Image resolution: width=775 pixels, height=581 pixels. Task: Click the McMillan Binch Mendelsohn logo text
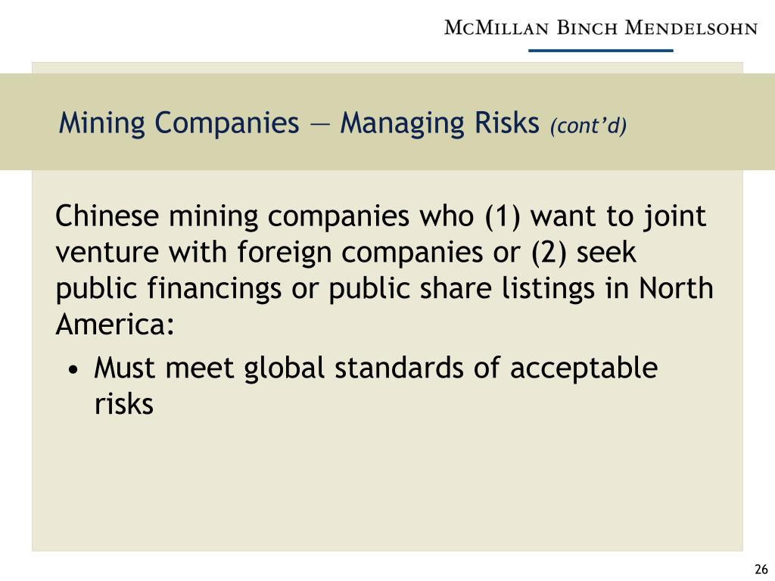point(599,28)
